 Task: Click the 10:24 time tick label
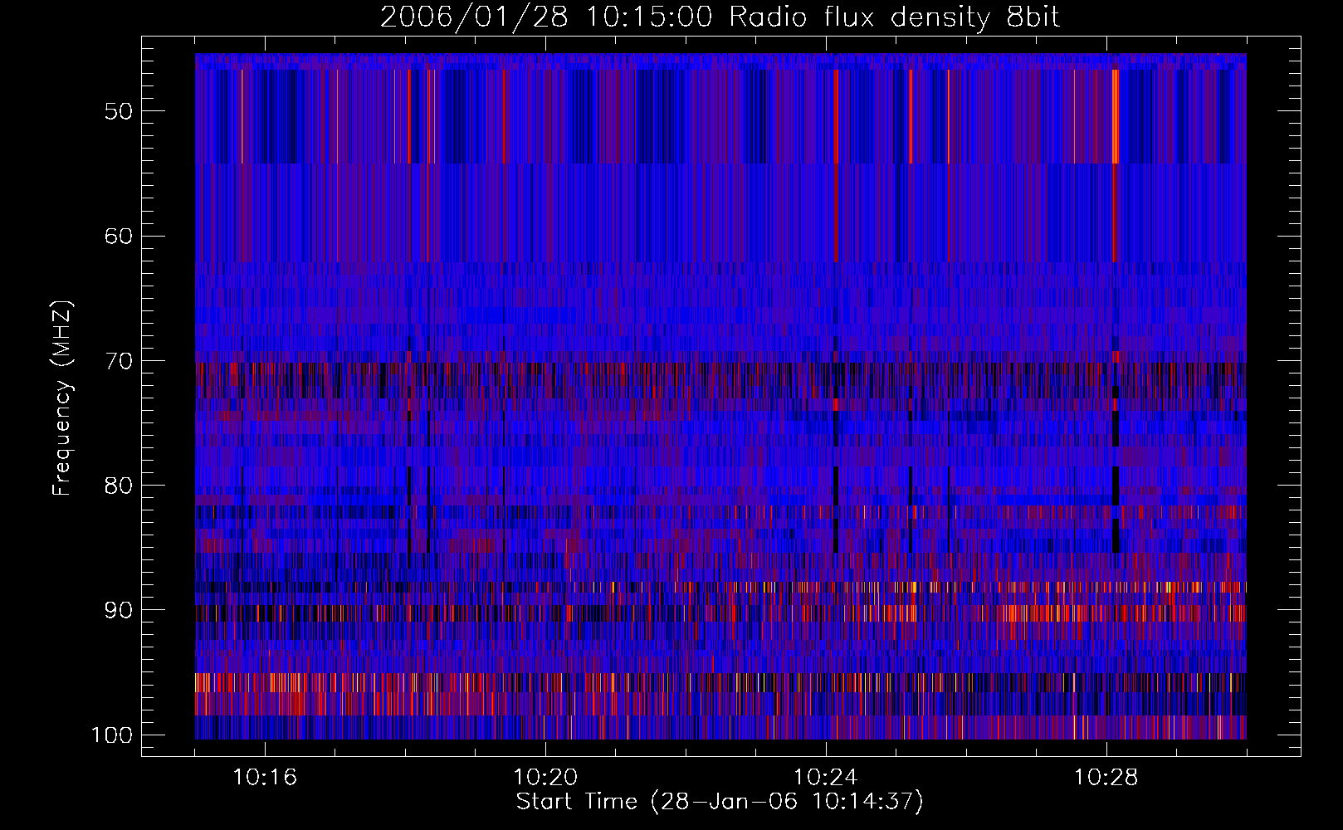[x=826, y=778]
